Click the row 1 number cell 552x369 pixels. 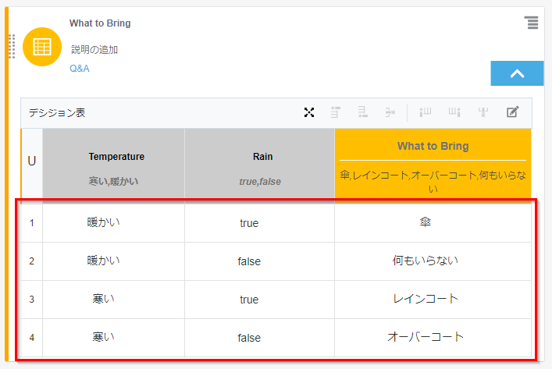click(x=32, y=223)
